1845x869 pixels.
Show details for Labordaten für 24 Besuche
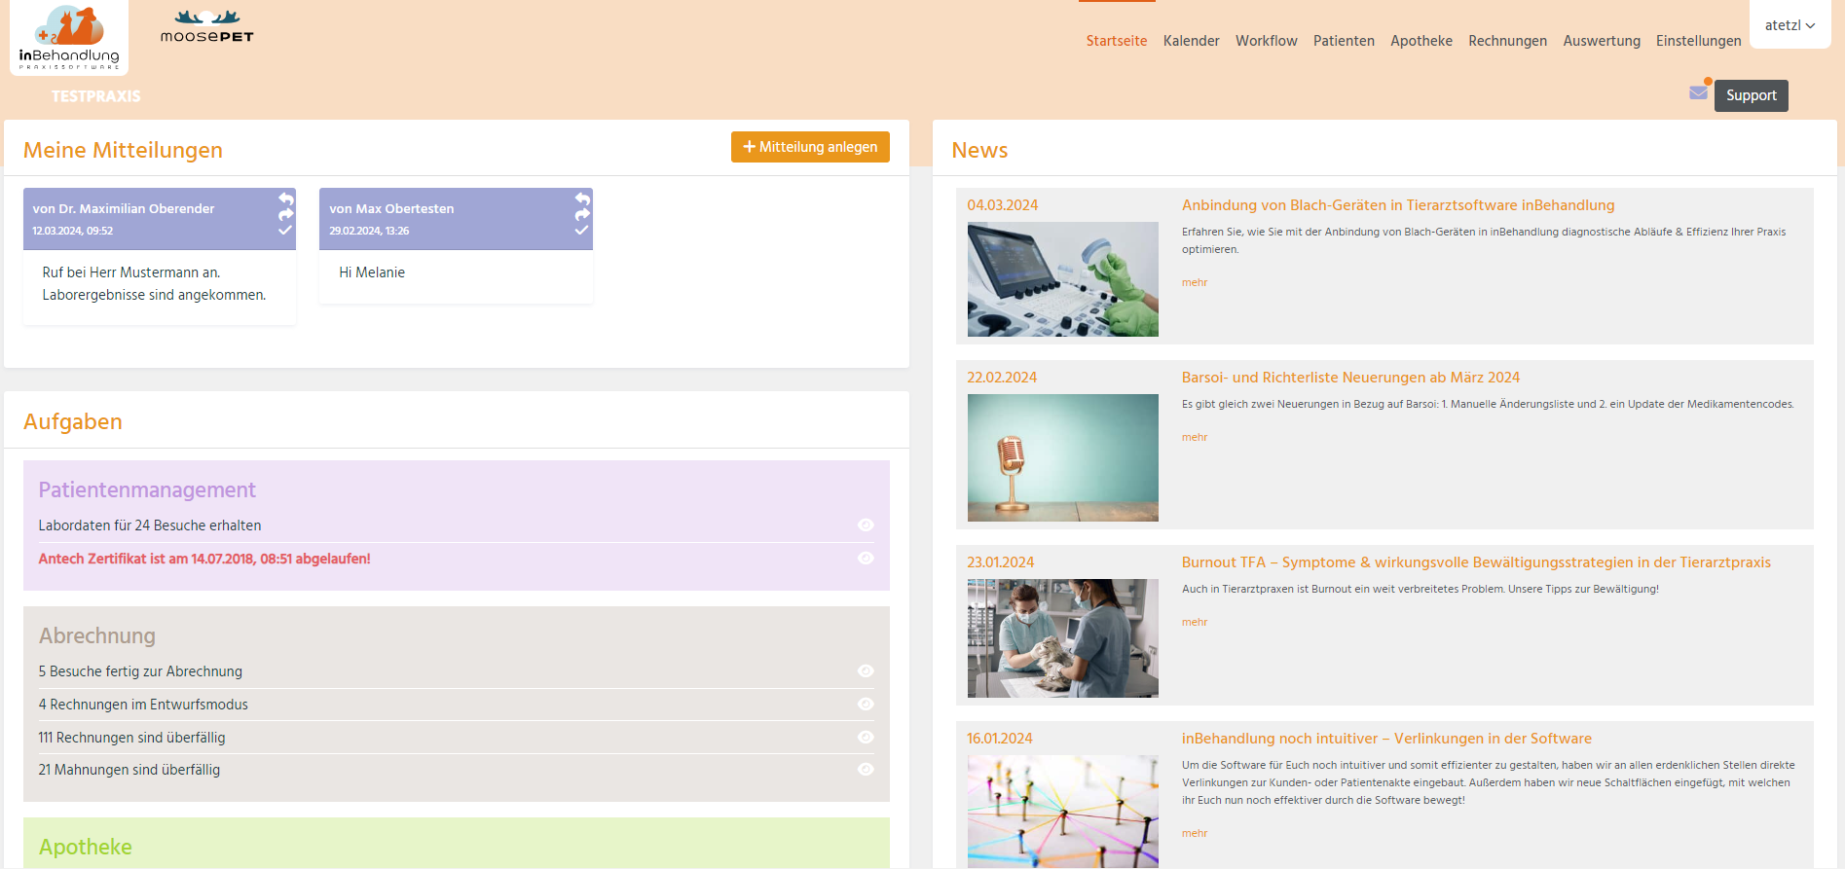[x=866, y=525]
